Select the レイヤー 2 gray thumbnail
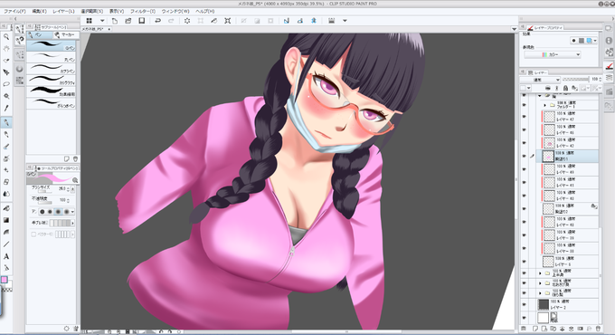Screen dimensions: 615x335 pyautogui.click(x=544, y=304)
